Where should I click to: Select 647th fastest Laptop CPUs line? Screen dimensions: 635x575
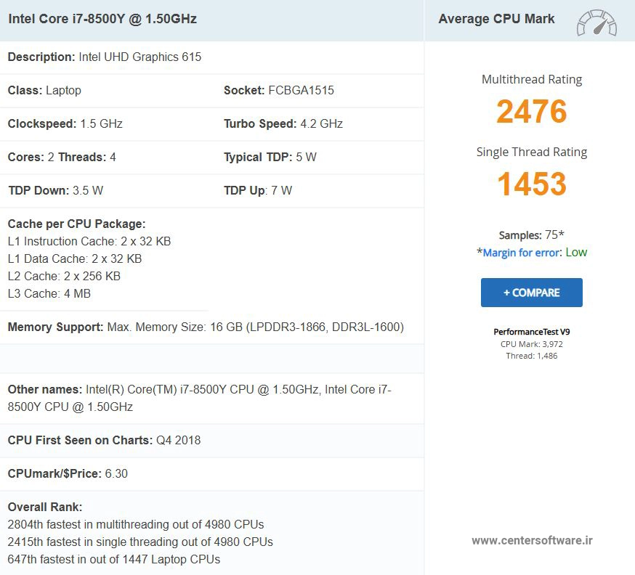click(114, 559)
